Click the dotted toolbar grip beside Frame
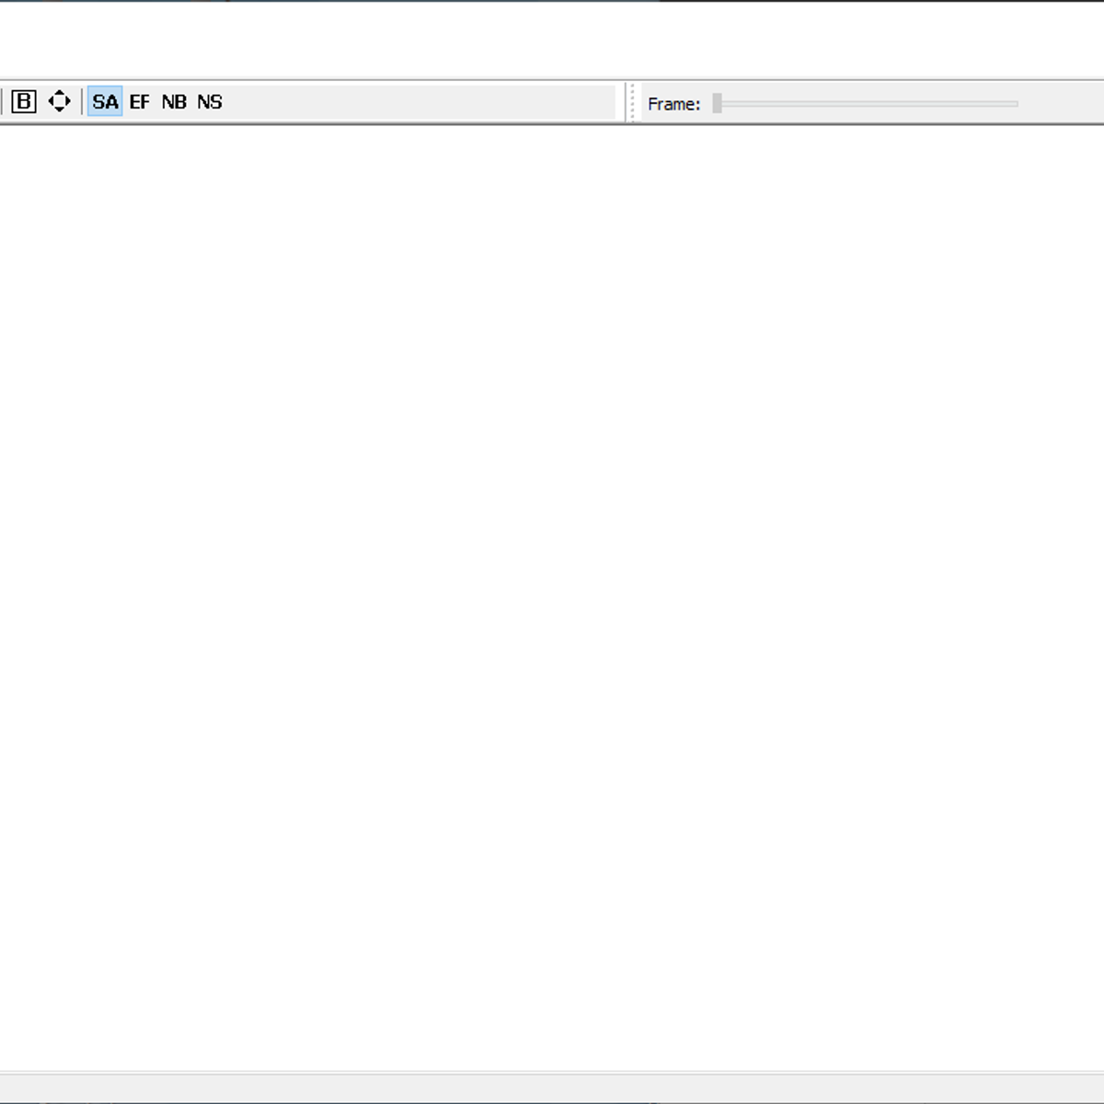Image resolution: width=1104 pixels, height=1104 pixels. coord(632,102)
